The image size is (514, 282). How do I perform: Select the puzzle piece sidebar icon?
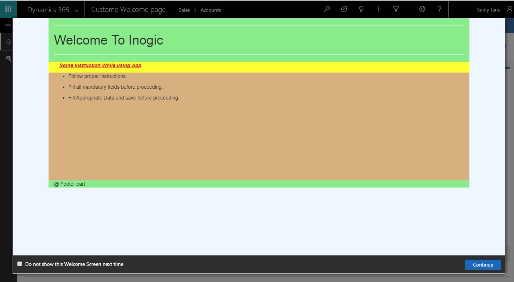coord(8,42)
